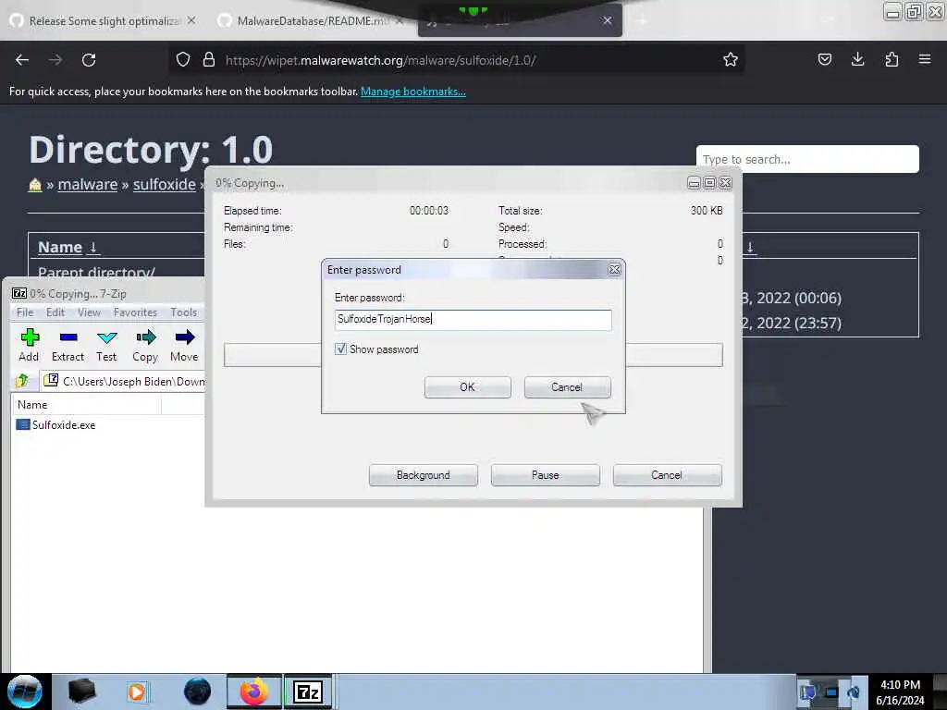Screen dimensions: 947x710
Task: Cancel the Enter password dialog
Action: tap(567, 387)
